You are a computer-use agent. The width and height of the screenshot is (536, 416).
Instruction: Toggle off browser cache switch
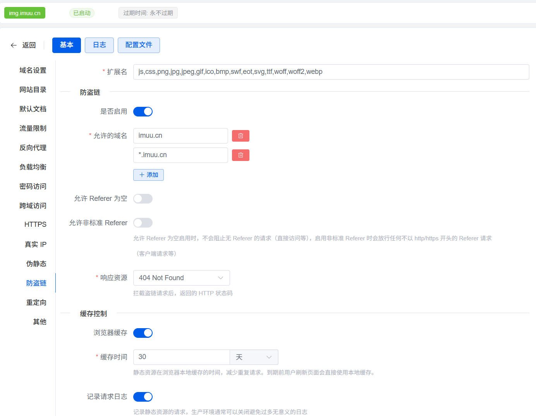(143, 333)
